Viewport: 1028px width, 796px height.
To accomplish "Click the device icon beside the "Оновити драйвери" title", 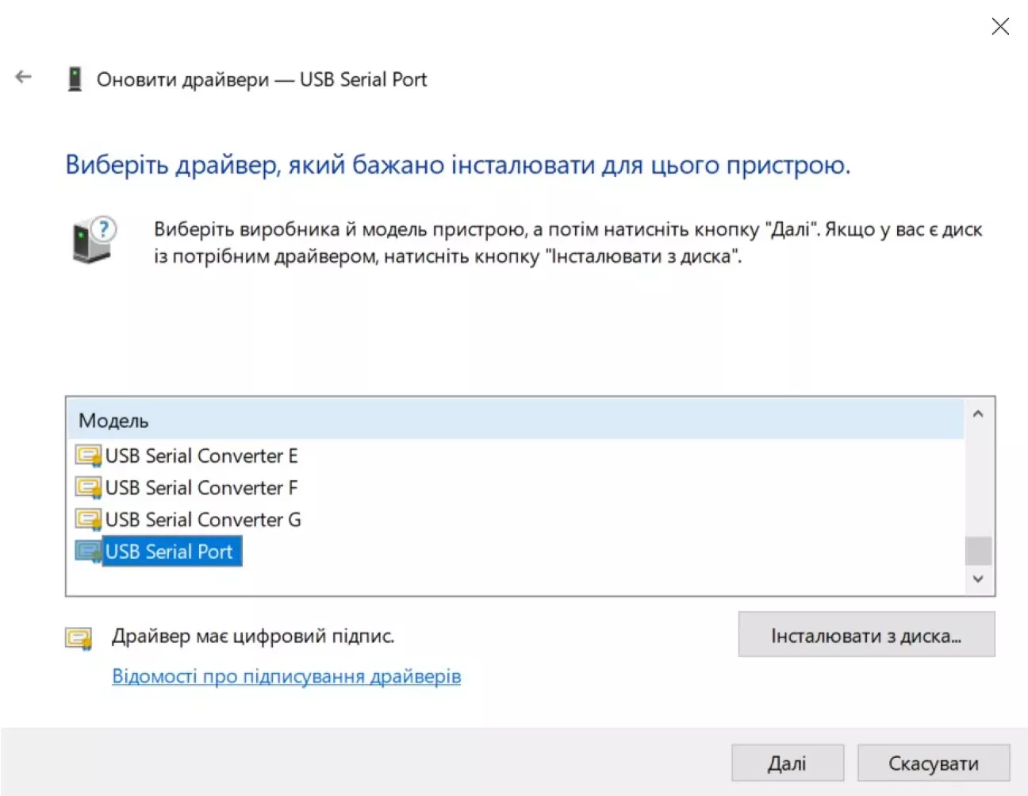I will [x=75, y=79].
